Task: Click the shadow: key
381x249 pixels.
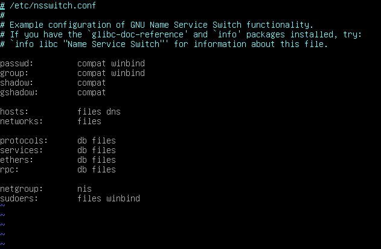Action: click(x=16, y=83)
